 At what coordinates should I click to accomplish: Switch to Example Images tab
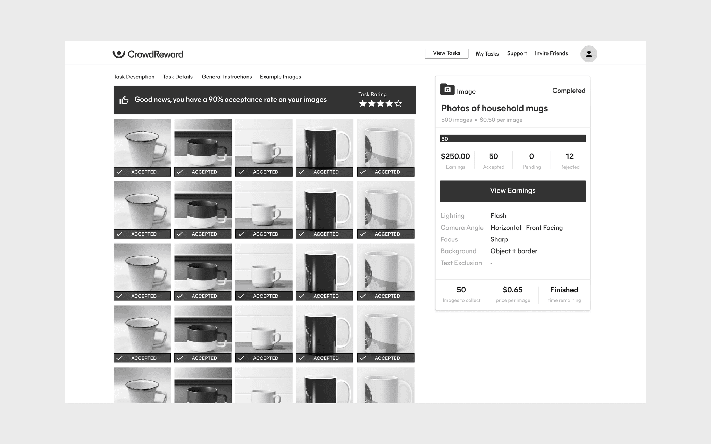coord(280,77)
